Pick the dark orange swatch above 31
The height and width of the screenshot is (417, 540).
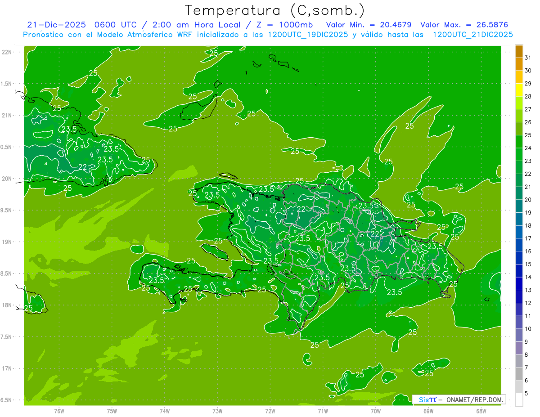coord(519,51)
